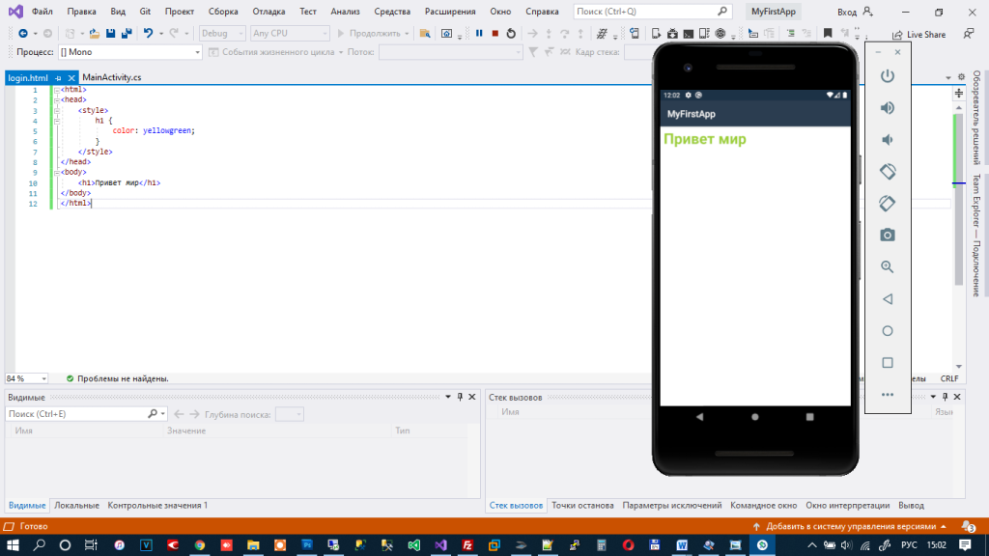989x556 pixels.
Task: Switch to the Точки останова tab
Action: (582, 505)
